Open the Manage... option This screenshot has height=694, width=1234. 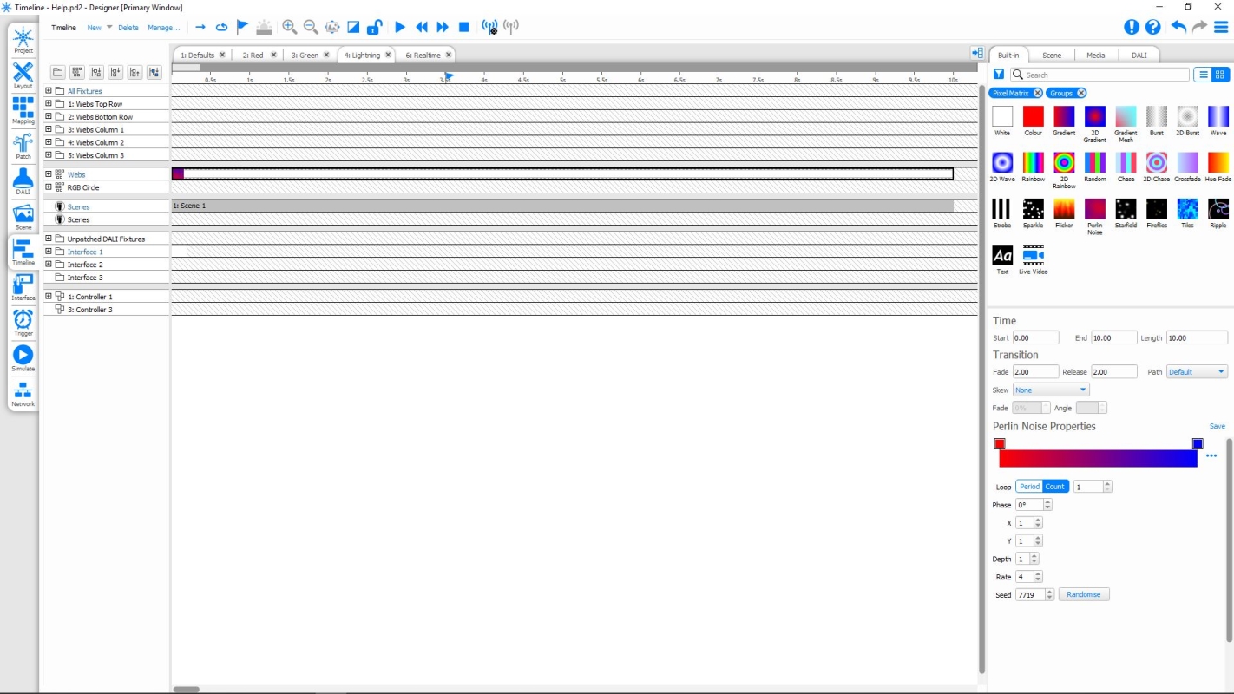click(164, 28)
